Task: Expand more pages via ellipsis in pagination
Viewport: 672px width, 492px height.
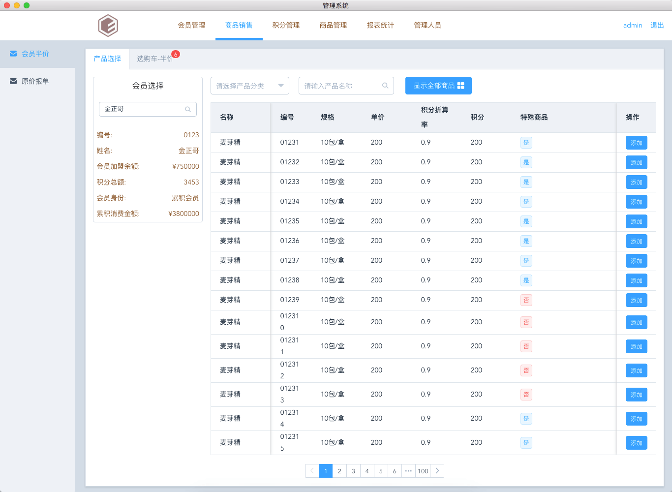Action: [x=408, y=471]
